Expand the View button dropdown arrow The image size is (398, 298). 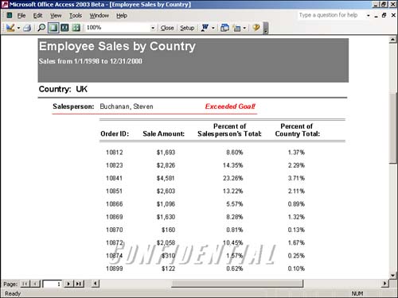point(18,28)
